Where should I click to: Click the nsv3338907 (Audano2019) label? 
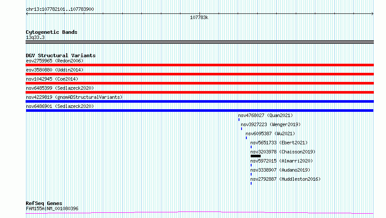tap(280, 170)
